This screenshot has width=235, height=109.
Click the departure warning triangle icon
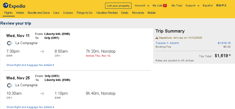tap(157, 38)
